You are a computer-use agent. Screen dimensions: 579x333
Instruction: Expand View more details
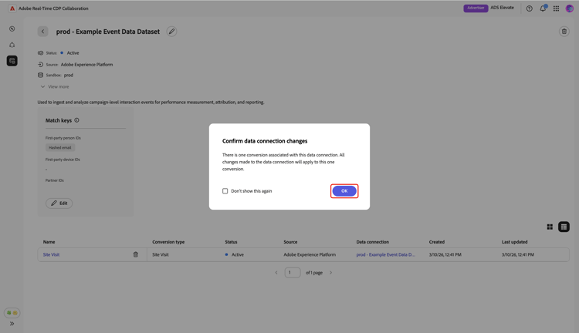[55, 86]
